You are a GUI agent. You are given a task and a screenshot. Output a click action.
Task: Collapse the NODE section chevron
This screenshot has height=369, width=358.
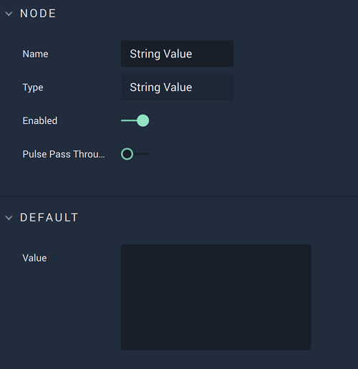point(9,14)
